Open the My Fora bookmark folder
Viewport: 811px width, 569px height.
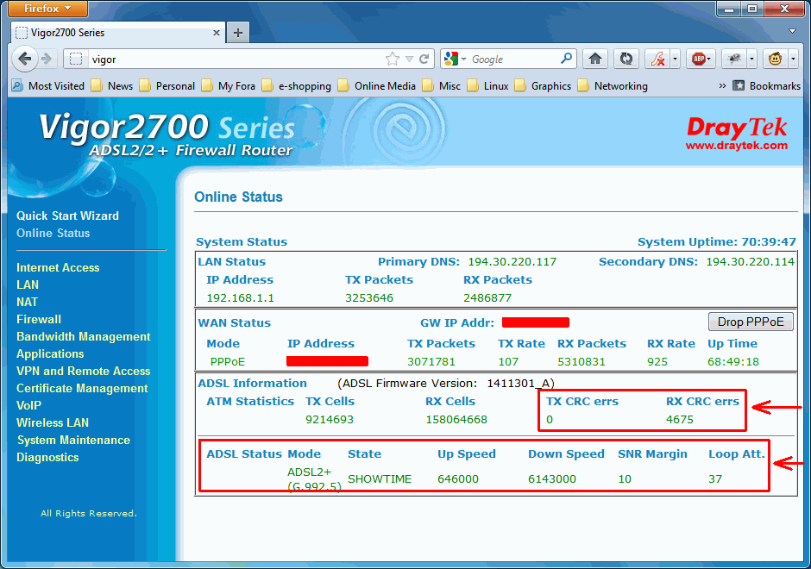click(228, 86)
